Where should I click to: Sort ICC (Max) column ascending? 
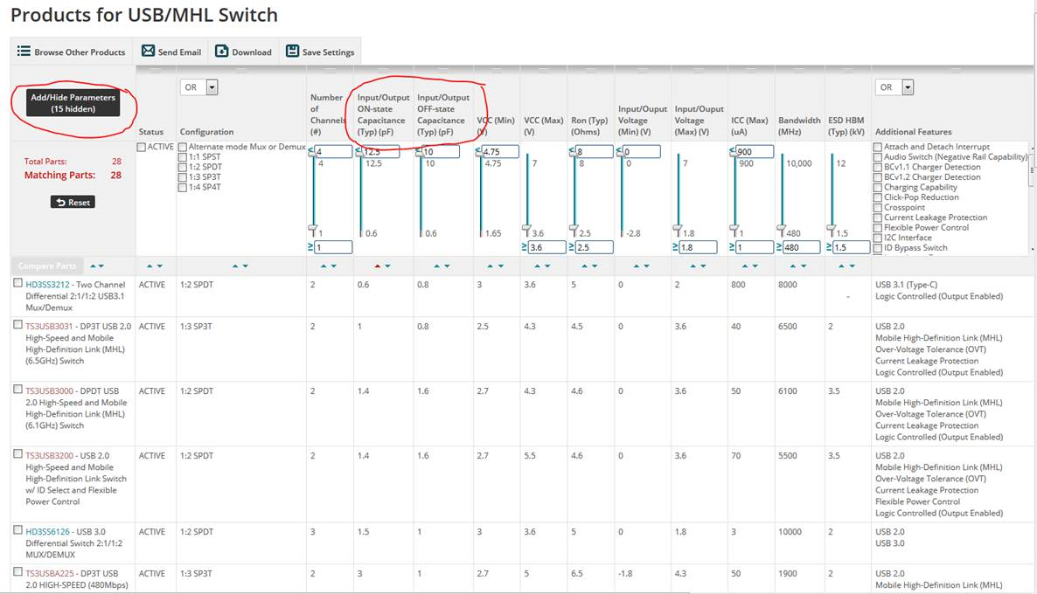coord(745,266)
